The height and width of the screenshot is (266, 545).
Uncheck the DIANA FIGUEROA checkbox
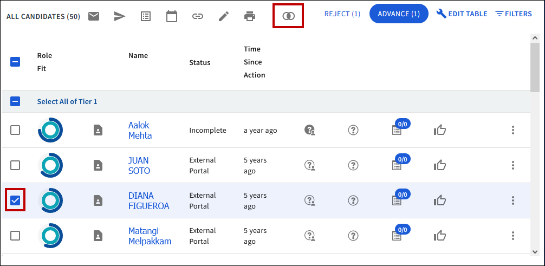pyautogui.click(x=15, y=200)
